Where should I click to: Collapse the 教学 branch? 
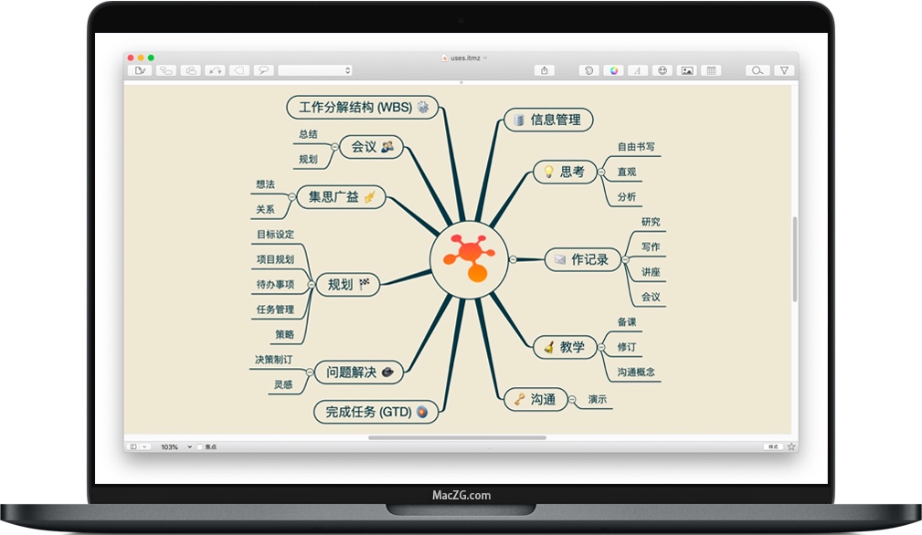pyautogui.click(x=601, y=347)
